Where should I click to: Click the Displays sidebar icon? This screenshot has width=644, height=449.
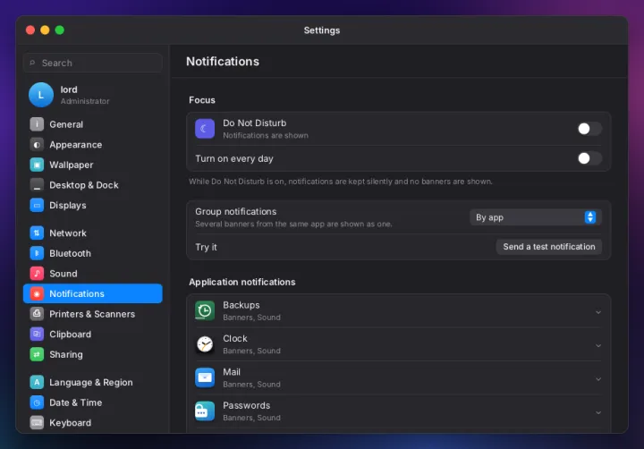pos(37,205)
